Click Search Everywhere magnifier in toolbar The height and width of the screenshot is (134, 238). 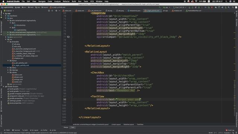click(233, 7)
